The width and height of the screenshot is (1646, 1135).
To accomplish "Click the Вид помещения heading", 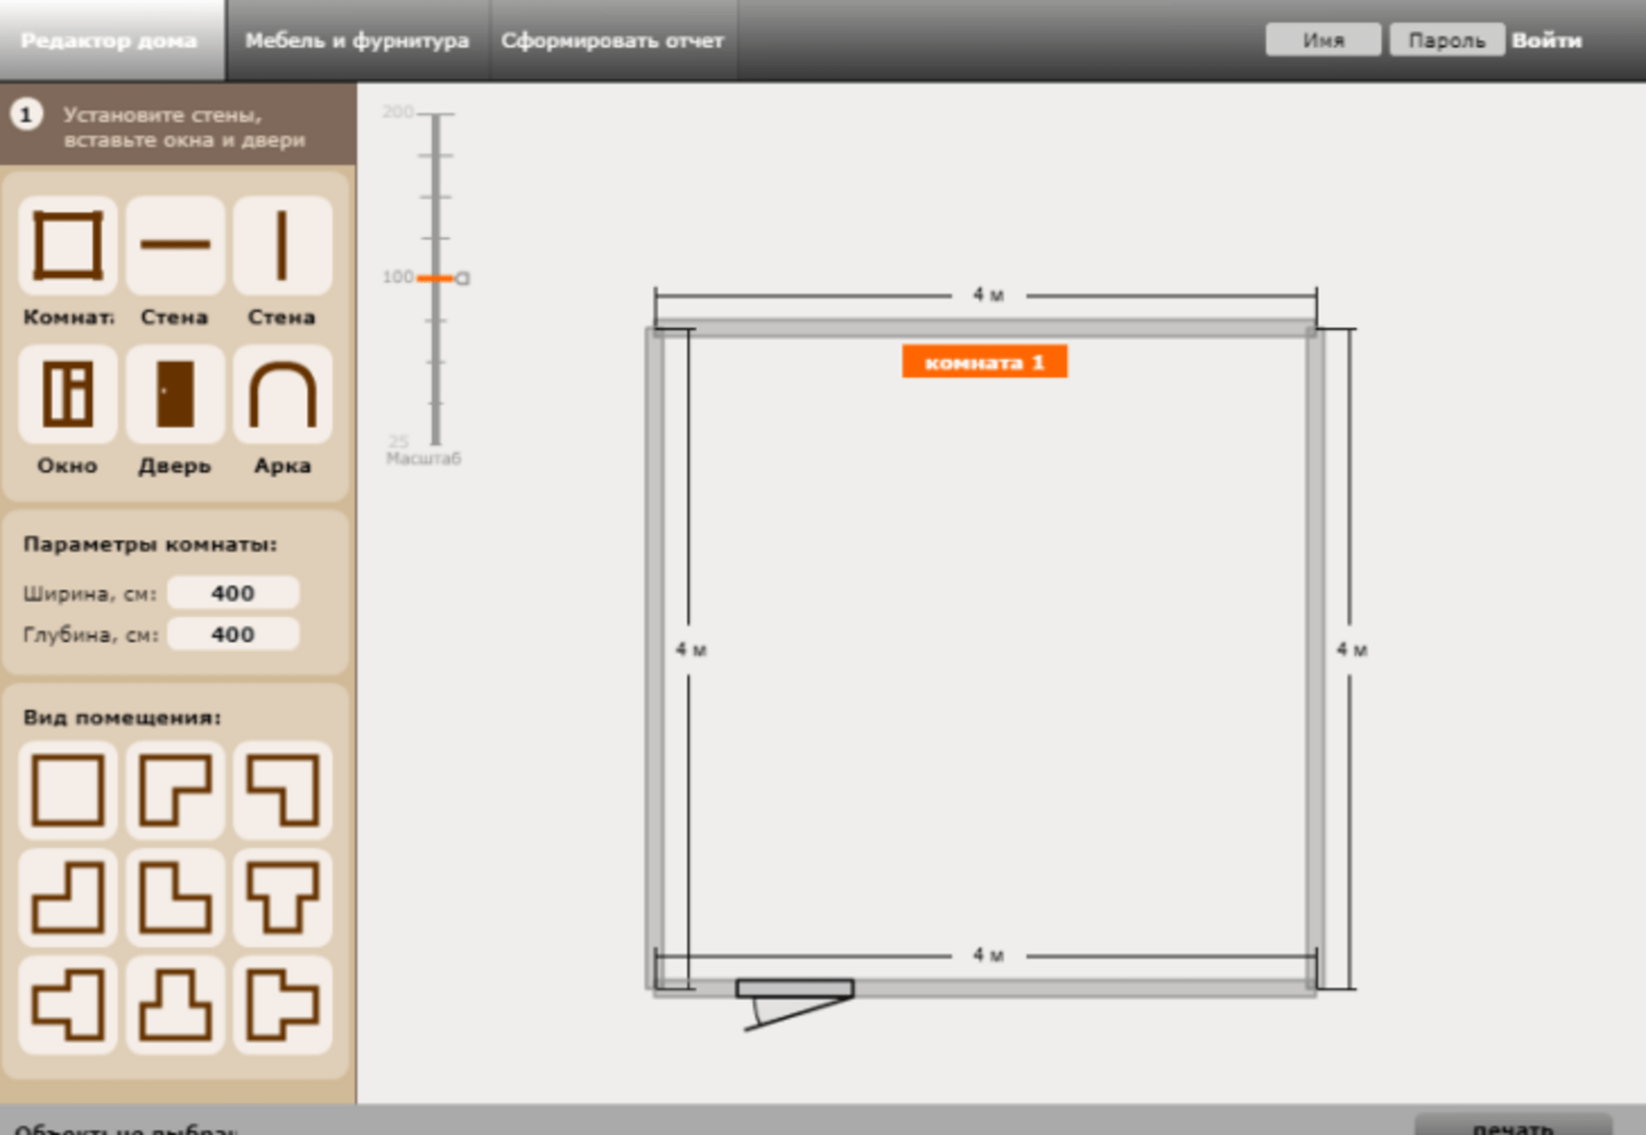I will (122, 717).
